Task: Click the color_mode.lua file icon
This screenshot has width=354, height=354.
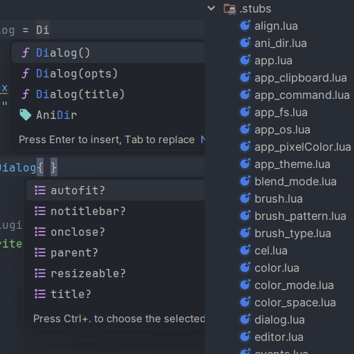Action: [245, 285]
